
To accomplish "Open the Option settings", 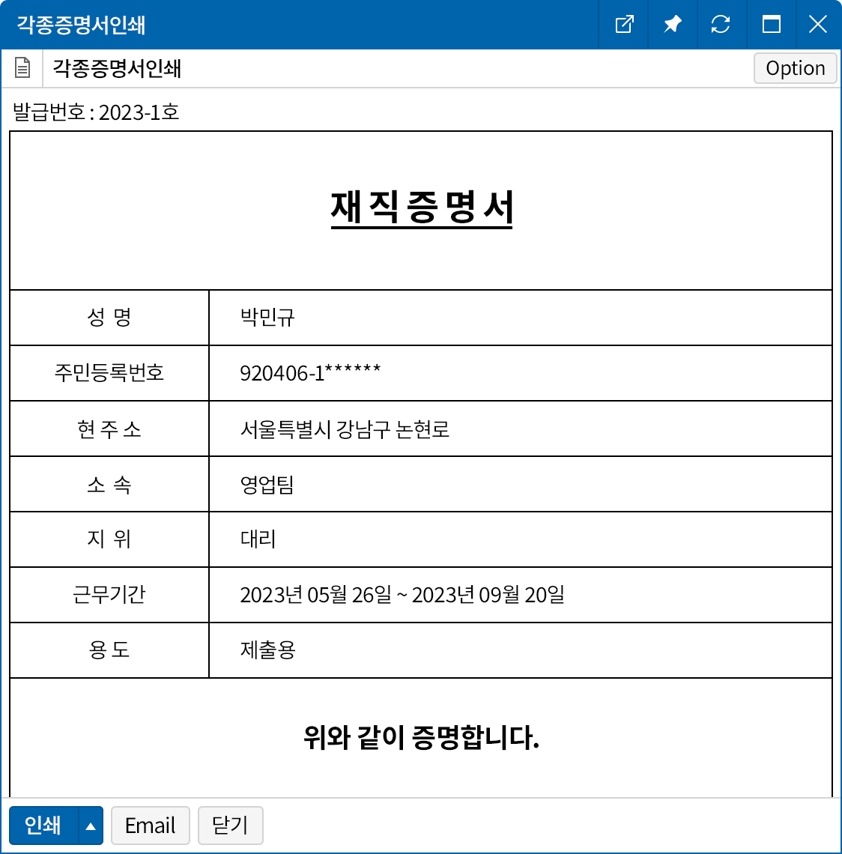I will (795, 68).
